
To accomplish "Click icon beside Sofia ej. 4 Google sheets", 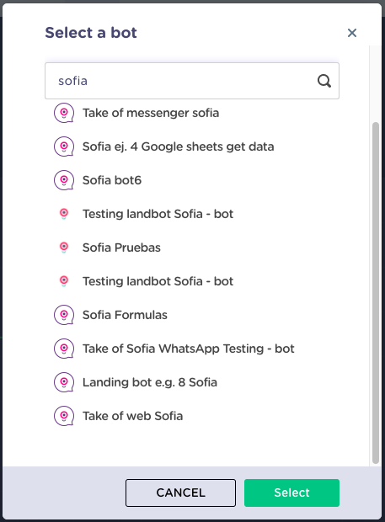I will tap(64, 146).
